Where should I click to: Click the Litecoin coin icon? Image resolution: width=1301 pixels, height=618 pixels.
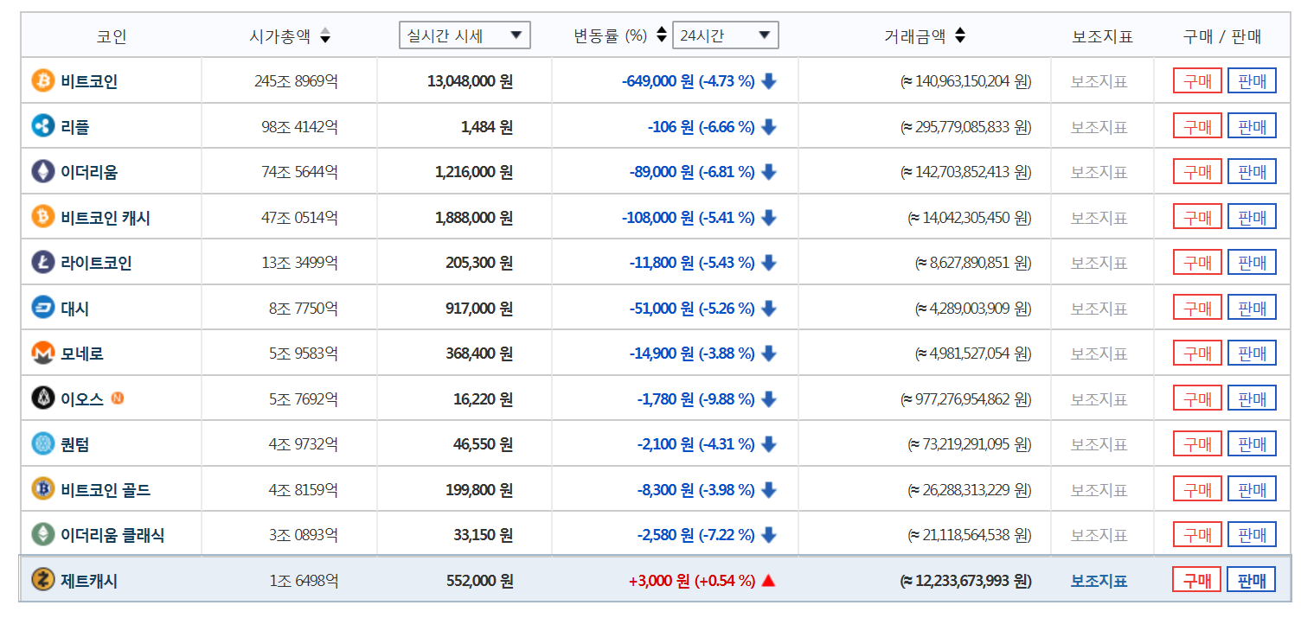[x=42, y=263]
